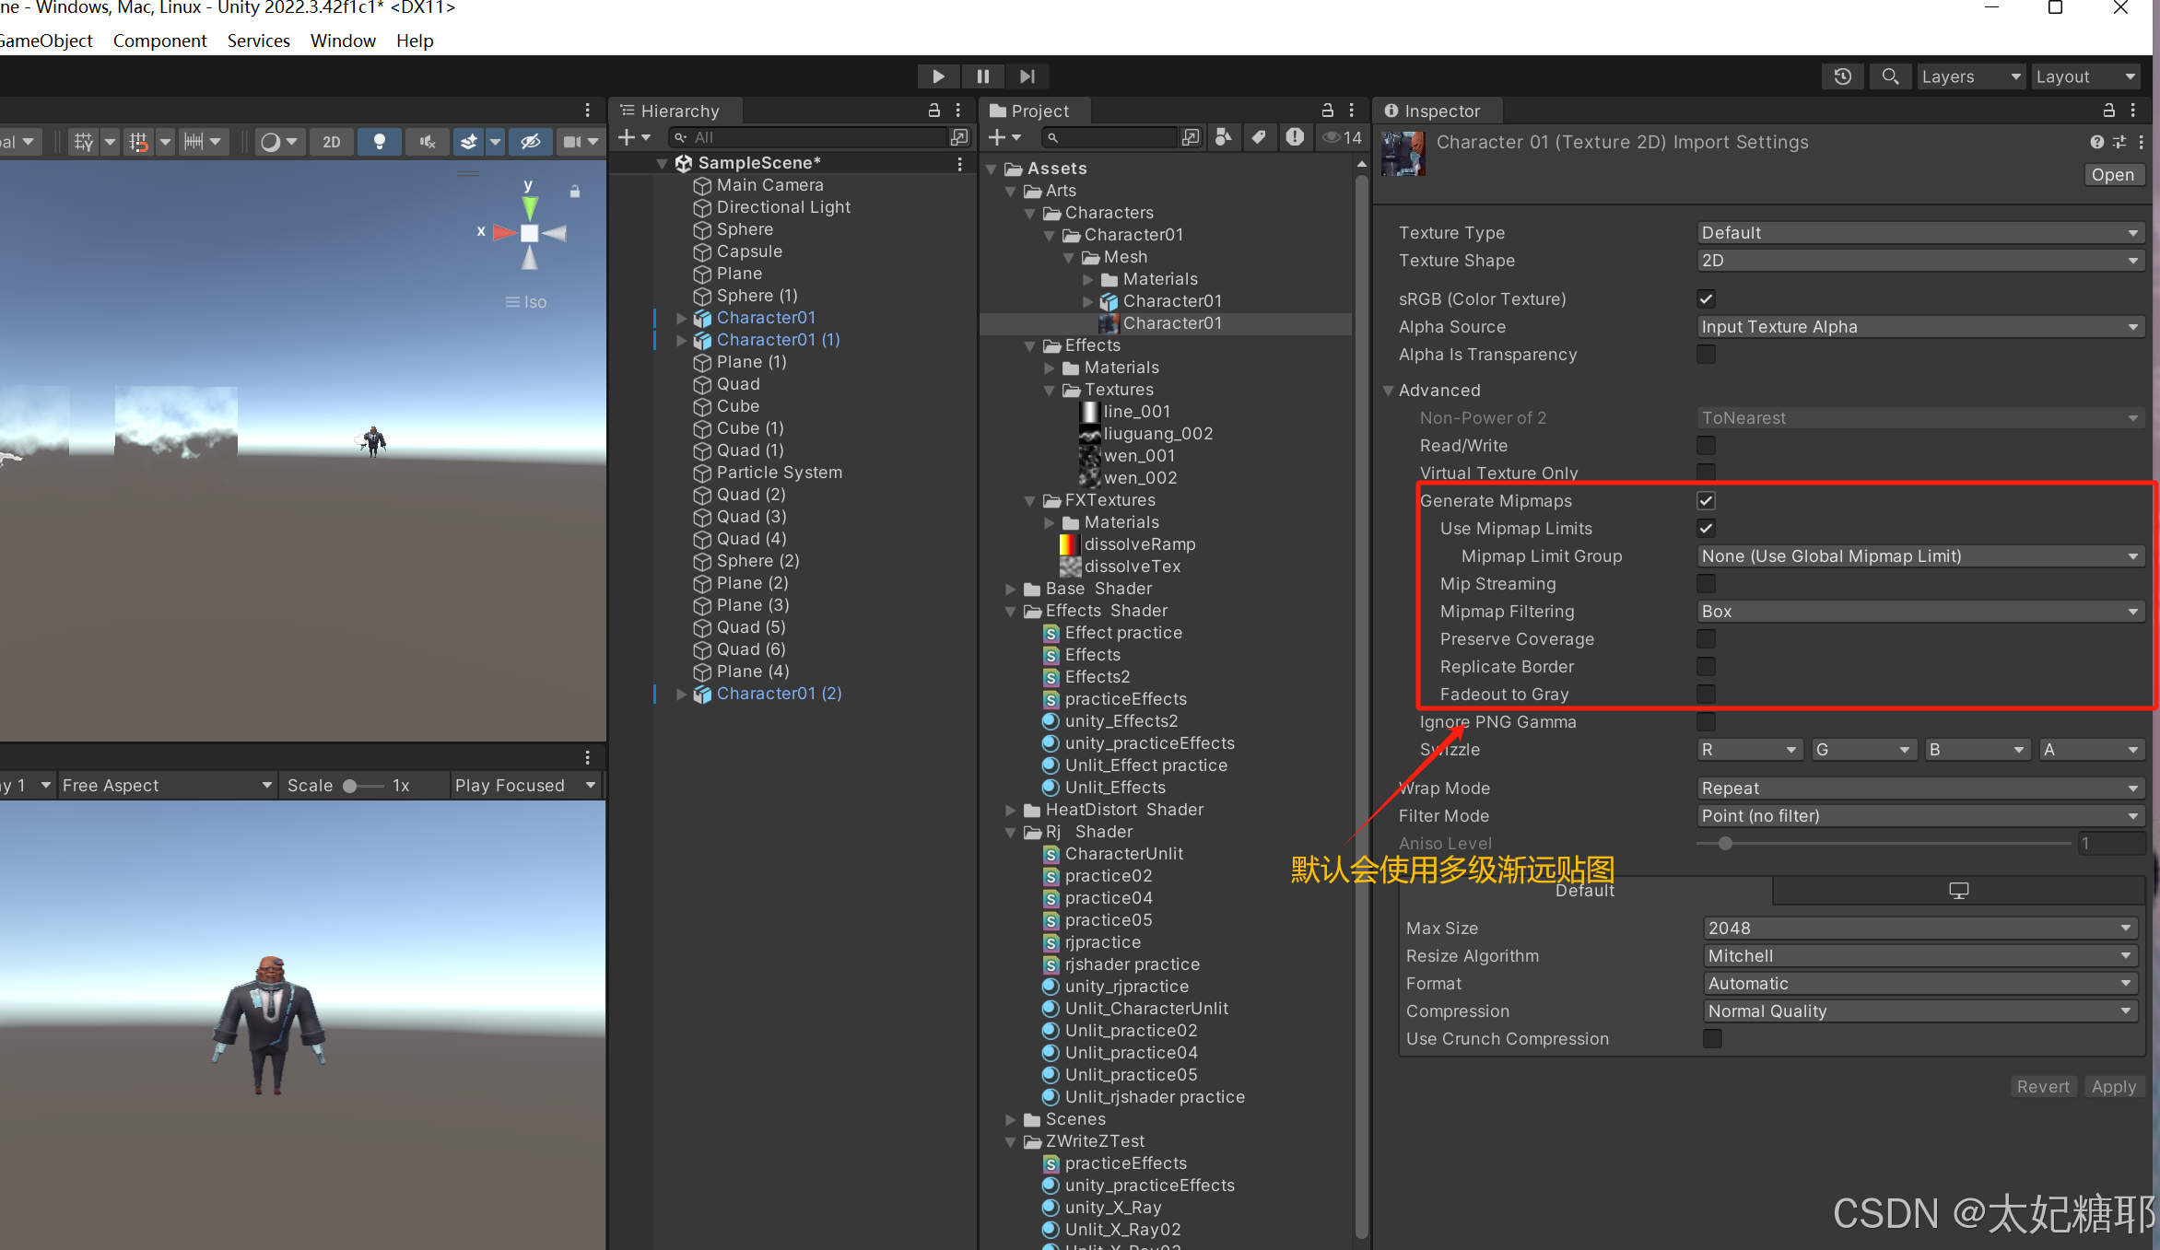Screen dimensions: 2160x1250
Task: Enable Alpha Is Transparency checkbox
Action: [x=1706, y=355]
